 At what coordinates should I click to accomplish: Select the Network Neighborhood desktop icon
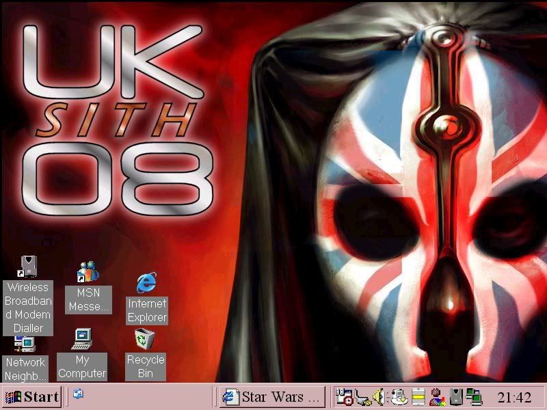25,344
